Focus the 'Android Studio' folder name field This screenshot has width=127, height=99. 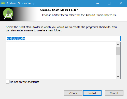click(63, 39)
